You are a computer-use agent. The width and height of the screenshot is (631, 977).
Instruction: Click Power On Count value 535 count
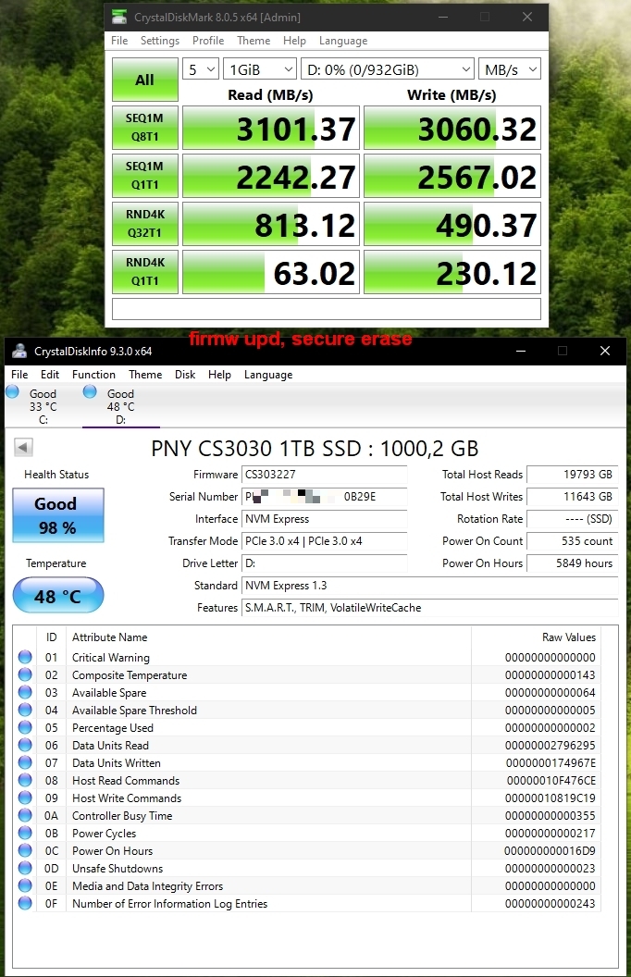tap(572, 541)
